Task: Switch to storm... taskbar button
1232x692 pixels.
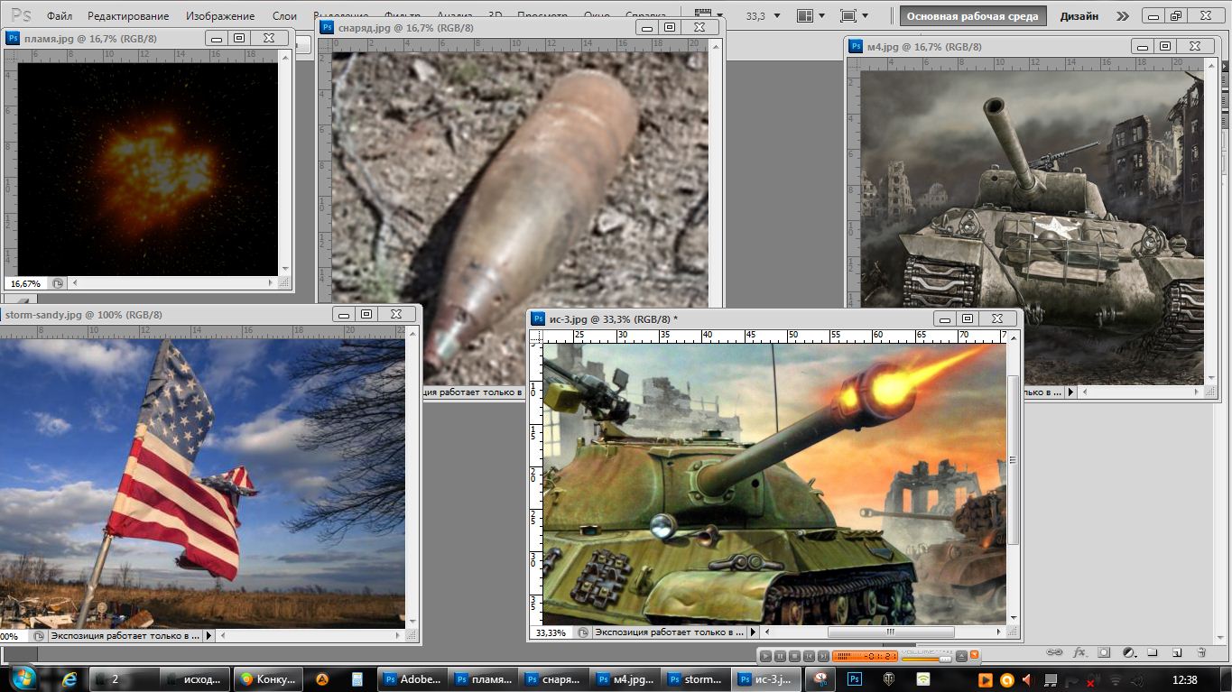Action: click(697, 679)
